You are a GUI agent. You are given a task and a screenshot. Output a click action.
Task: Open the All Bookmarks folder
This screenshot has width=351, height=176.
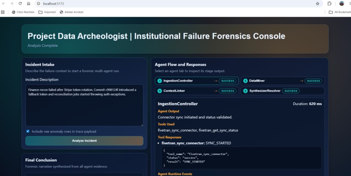340,12
